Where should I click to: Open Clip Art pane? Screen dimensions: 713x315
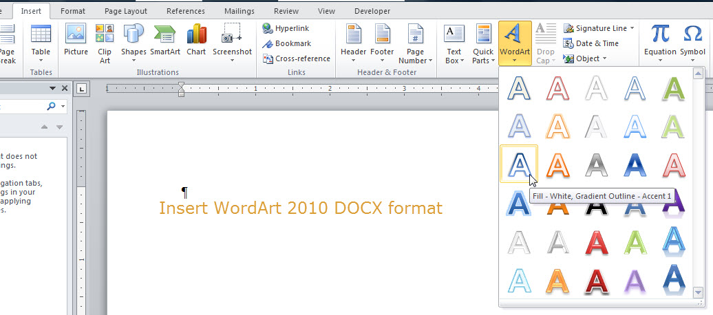(x=105, y=43)
